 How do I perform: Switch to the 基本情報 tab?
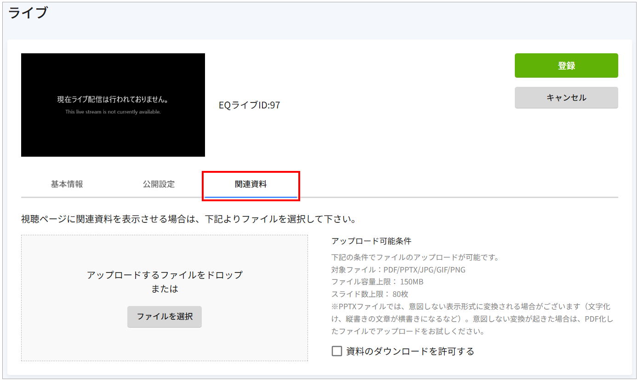[x=67, y=184]
